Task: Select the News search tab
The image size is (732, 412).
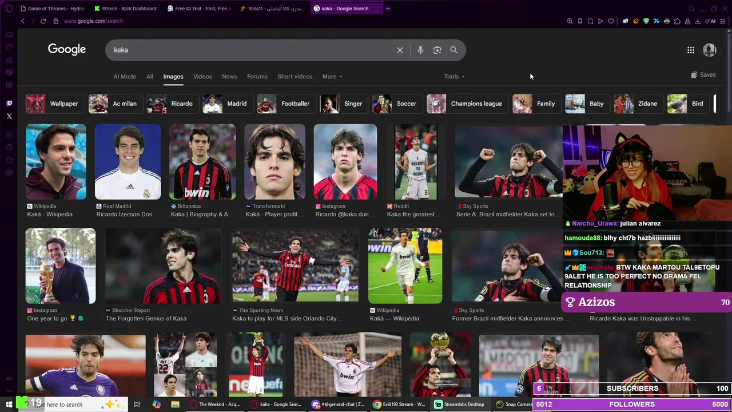Action: coord(229,77)
